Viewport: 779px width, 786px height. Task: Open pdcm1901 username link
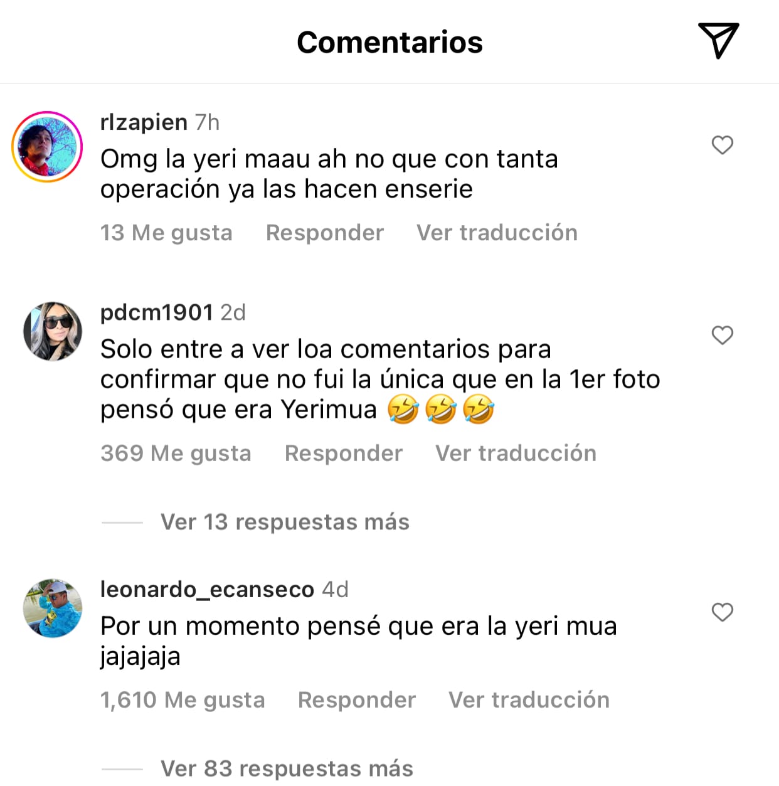(157, 312)
